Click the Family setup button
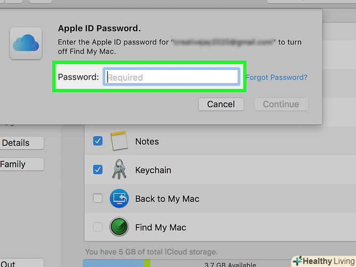356x267 pixels. [x=20, y=164]
